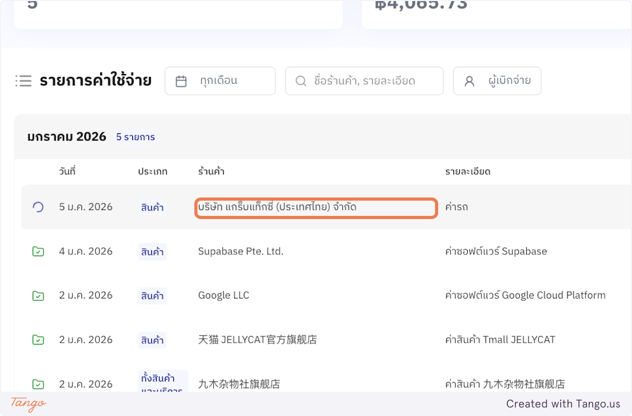Click inside the ชื่อร้านค้า, รายละเอียด search field
Viewport: 632px width, 416px height.
click(369, 81)
